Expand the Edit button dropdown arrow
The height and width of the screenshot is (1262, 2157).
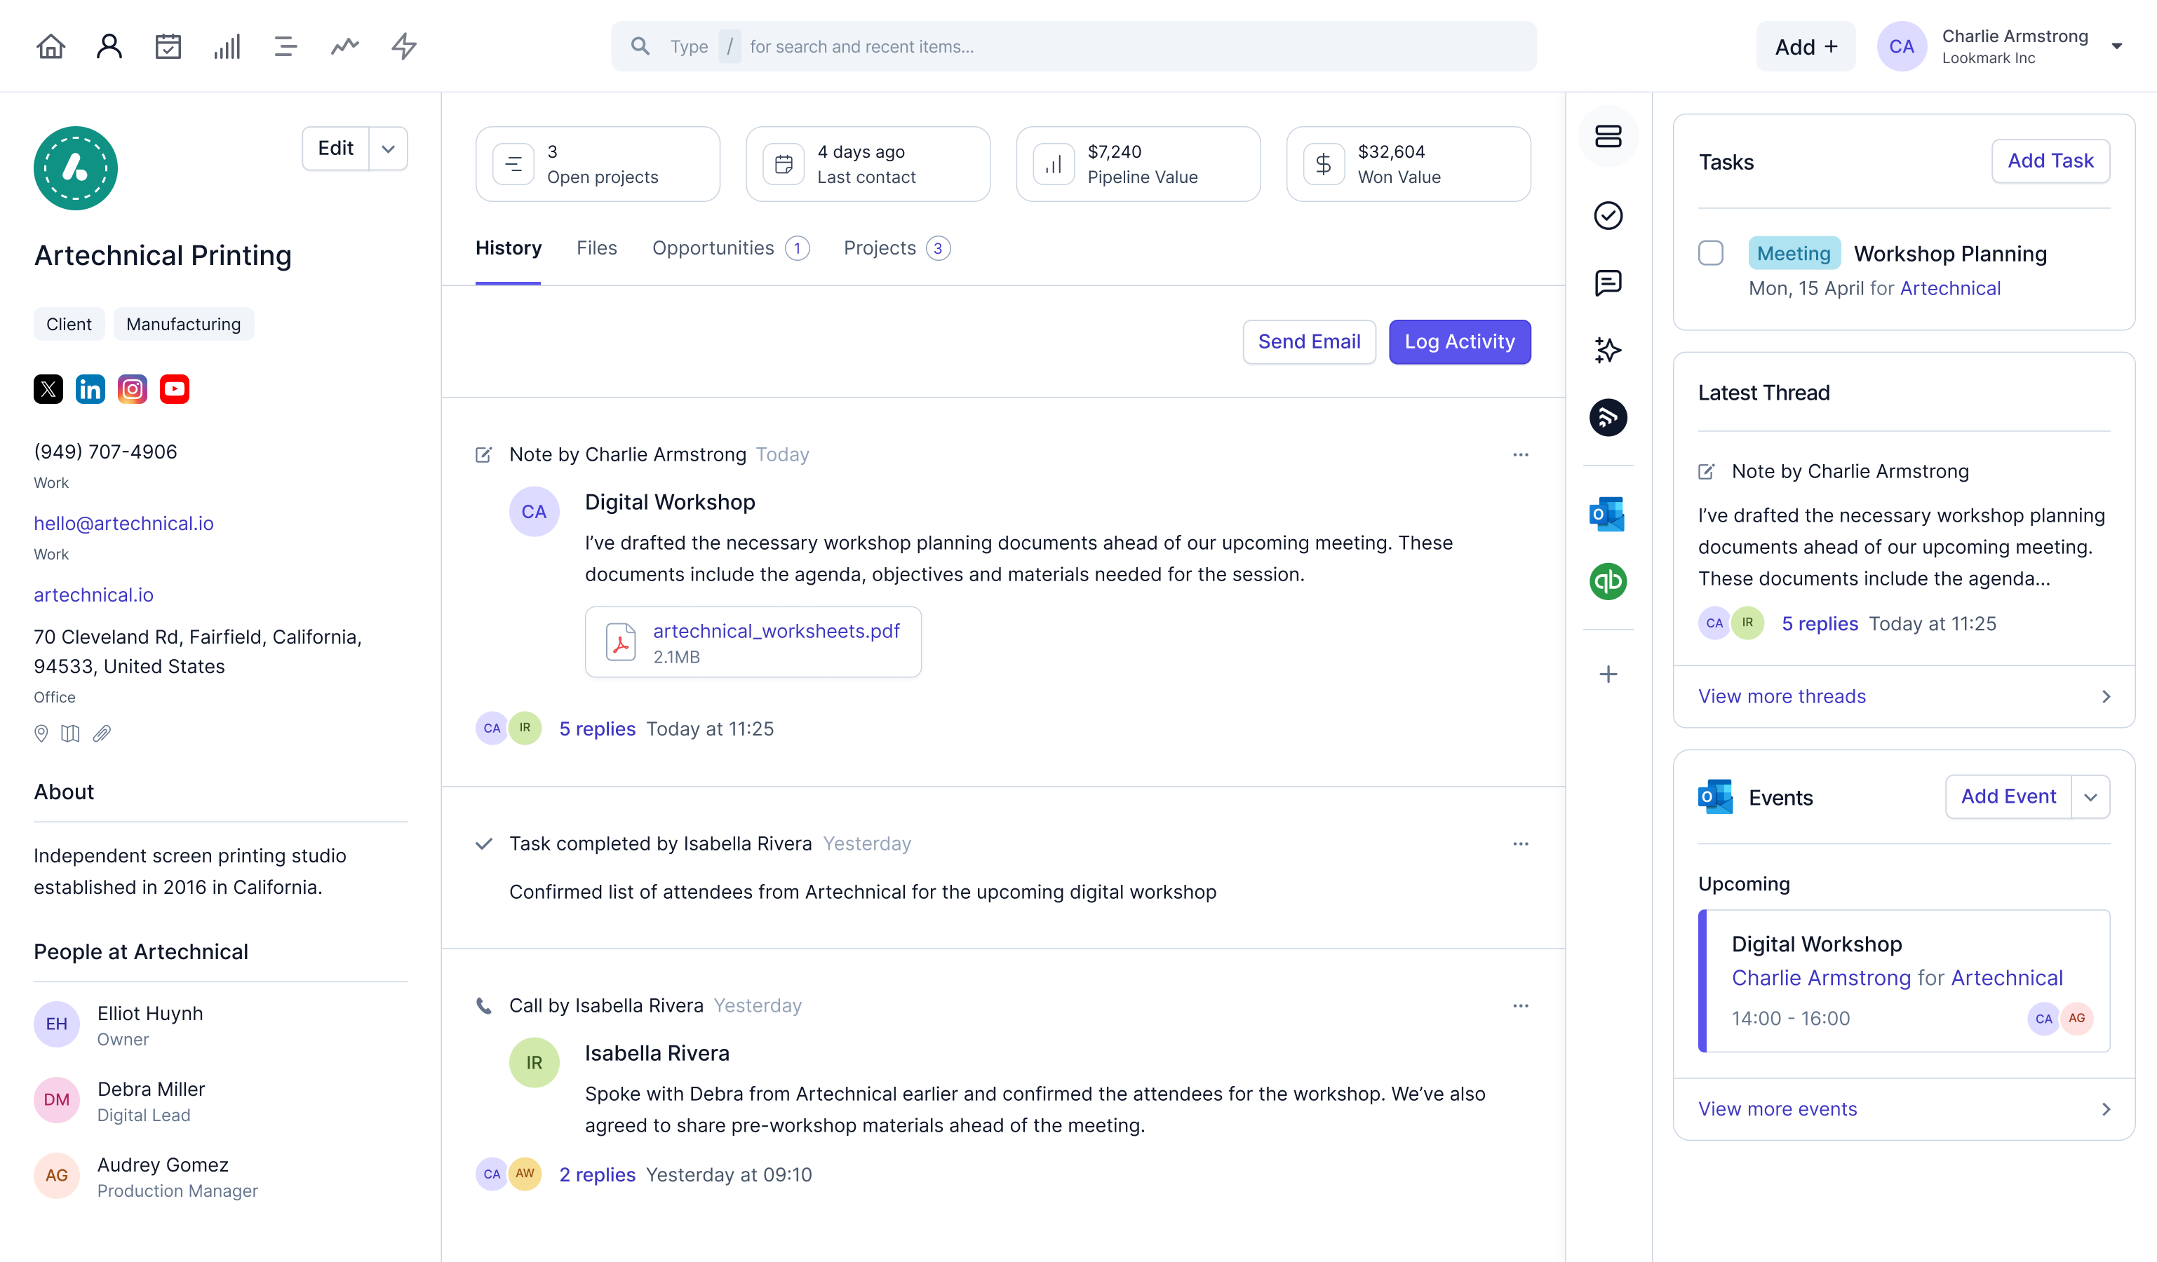(x=387, y=146)
